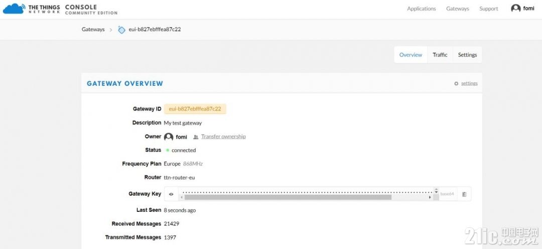Click the Transfer ownership link
The height and width of the screenshot is (249, 542).
(223, 137)
